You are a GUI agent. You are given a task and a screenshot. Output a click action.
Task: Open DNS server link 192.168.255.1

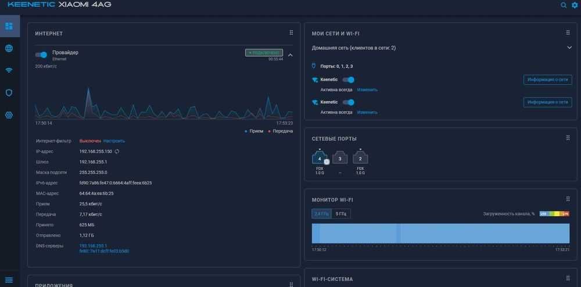pyautogui.click(x=93, y=246)
